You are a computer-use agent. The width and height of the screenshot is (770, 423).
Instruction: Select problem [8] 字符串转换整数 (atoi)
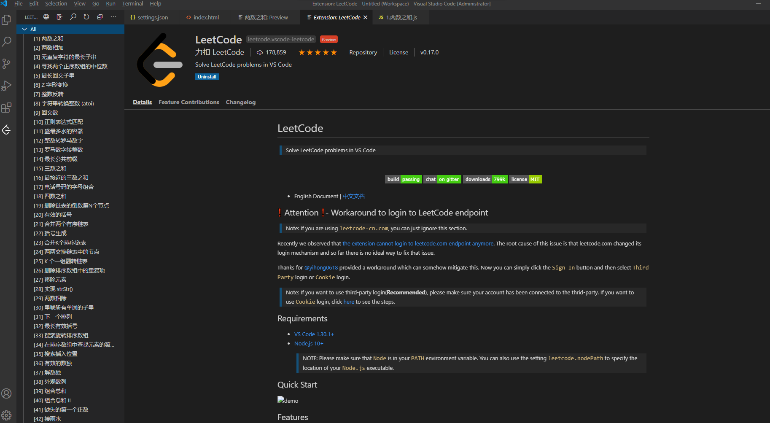[x=70, y=103]
